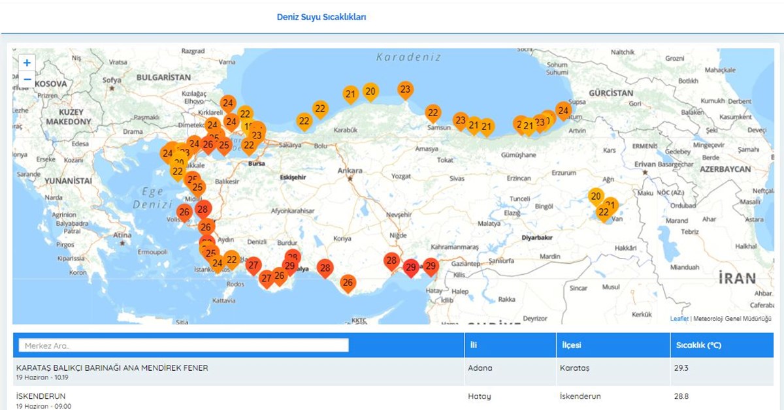Select the 22 marker above Sakarya

tap(304, 121)
